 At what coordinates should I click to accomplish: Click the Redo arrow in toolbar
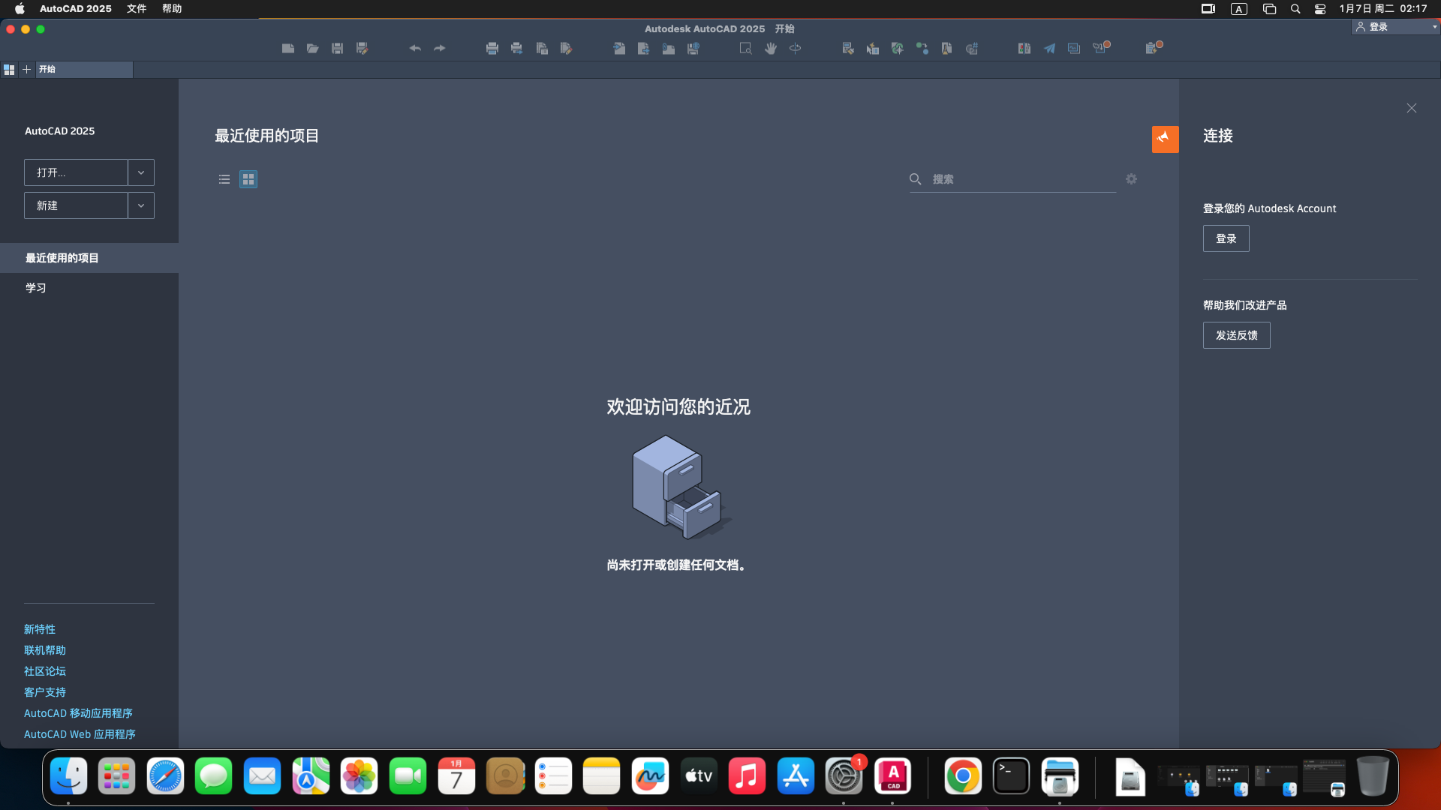coord(440,48)
